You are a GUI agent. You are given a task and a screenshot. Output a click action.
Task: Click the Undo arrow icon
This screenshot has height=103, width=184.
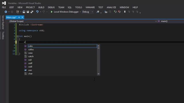tap(37, 12)
